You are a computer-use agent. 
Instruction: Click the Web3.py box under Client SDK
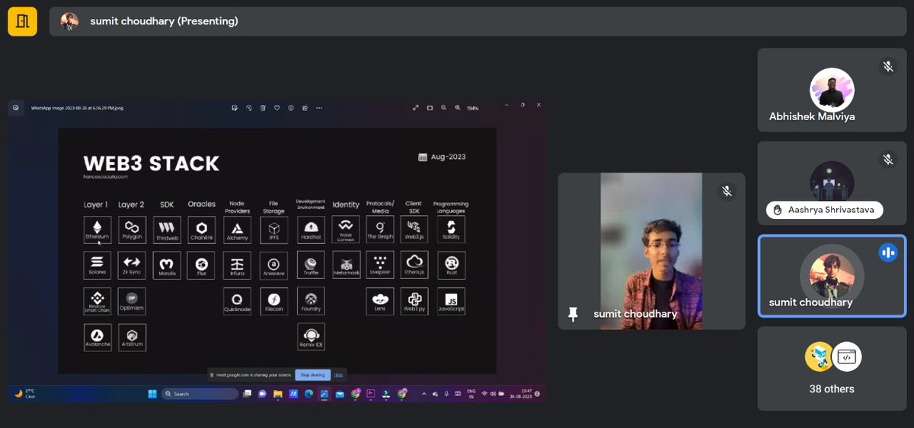[415, 301]
